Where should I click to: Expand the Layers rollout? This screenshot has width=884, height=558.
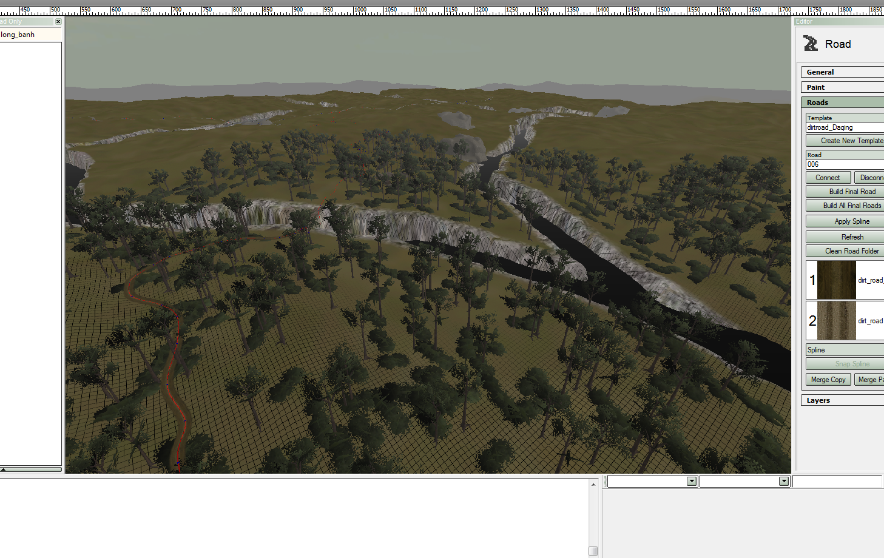(843, 400)
